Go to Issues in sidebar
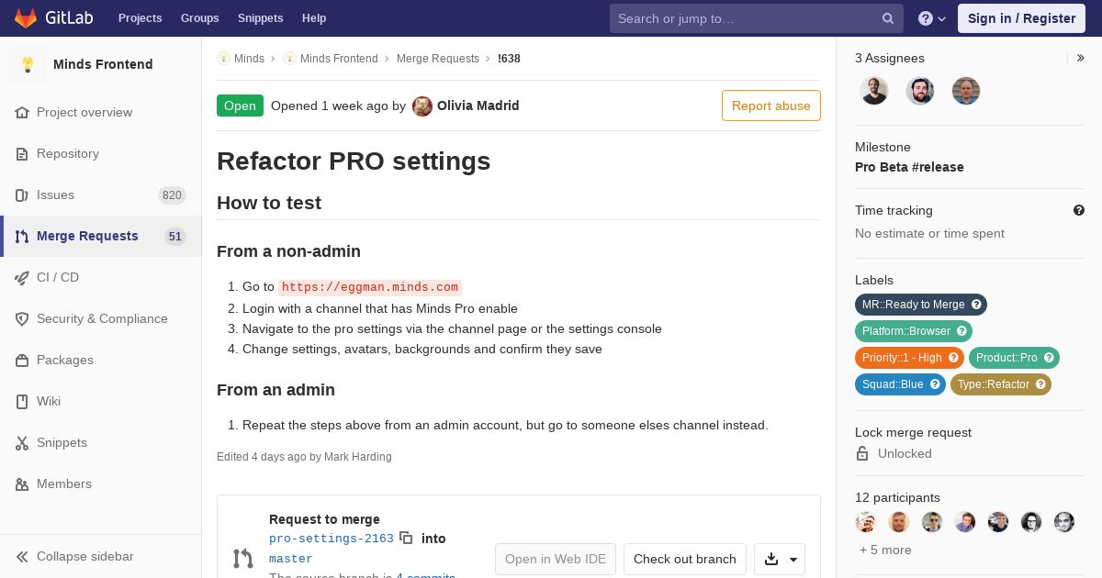1102x578 pixels. (55, 195)
